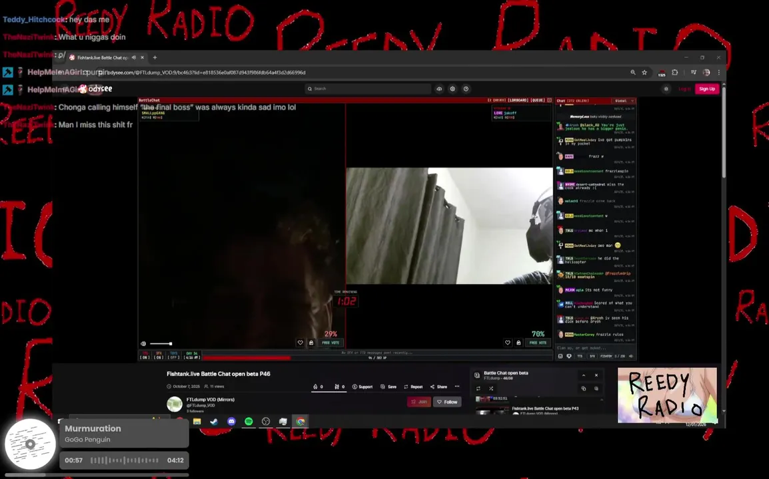Viewport: 769px width, 479px height.
Task: Click the Repost button
Action: pyautogui.click(x=413, y=387)
